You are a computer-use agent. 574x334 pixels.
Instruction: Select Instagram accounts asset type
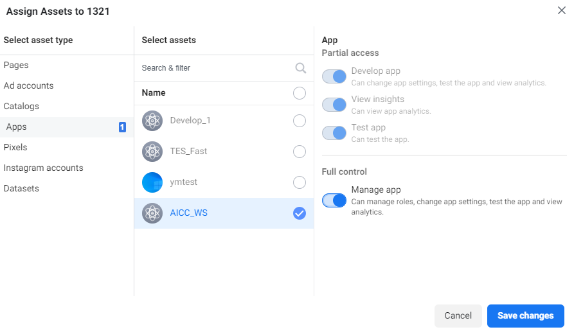point(44,168)
